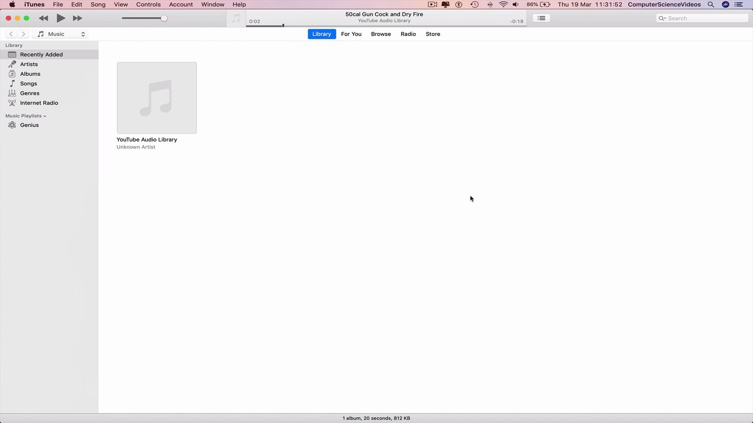
Task: Click the search magnifier icon in field
Action: pyautogui.click(x=662, y=18)
